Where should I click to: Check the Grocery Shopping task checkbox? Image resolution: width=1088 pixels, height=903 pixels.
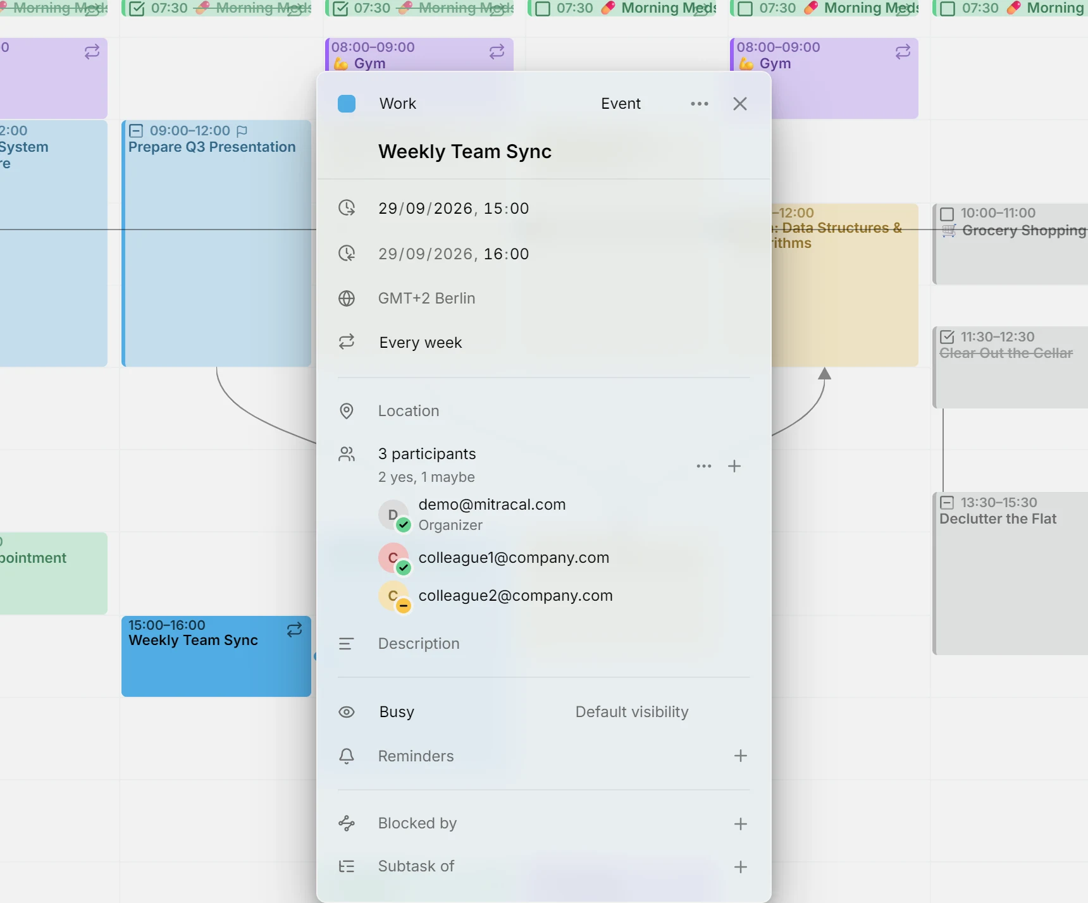[x=947, y=214]
